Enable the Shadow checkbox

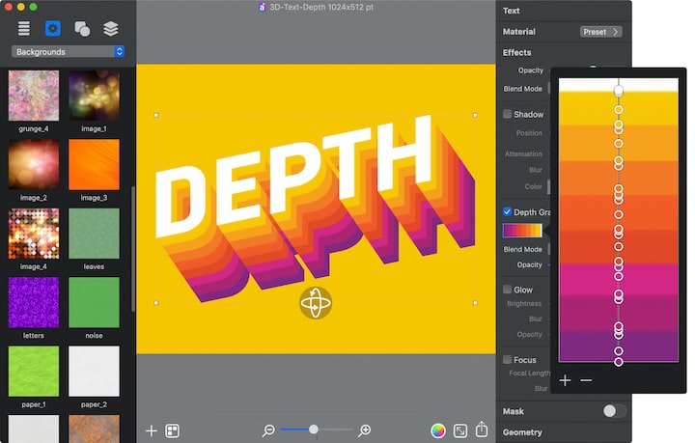[x=507, y=114]
